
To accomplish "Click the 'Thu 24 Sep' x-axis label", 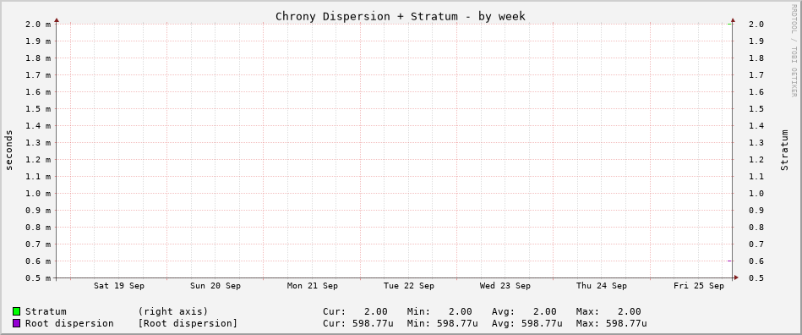I will tap(602, 286).
